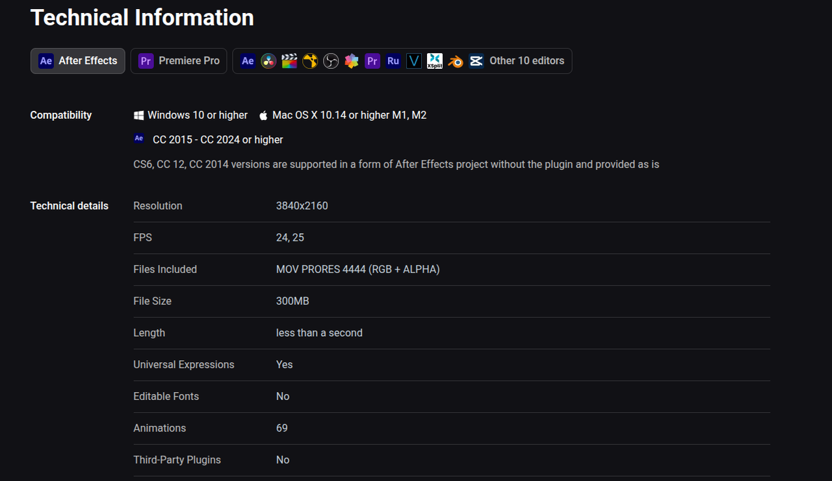Click the less than a second value

coord(319,333)
